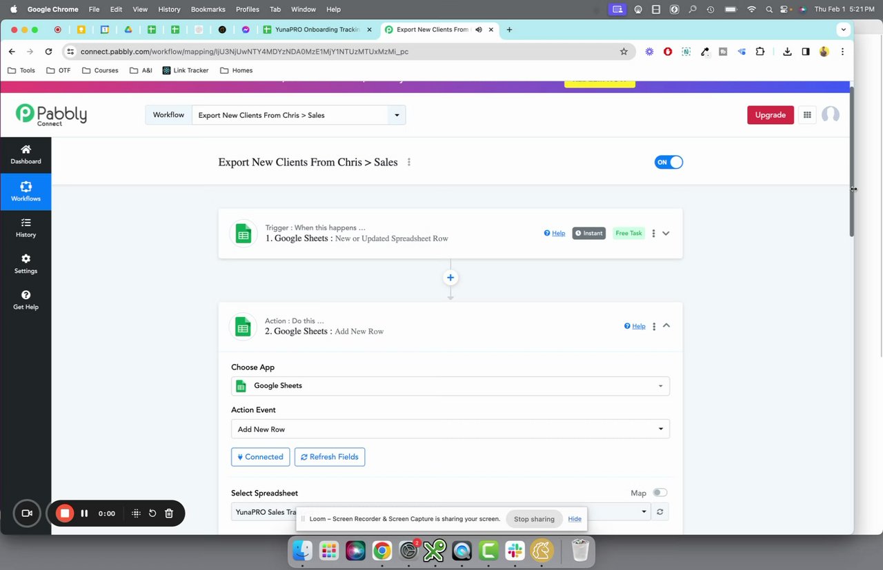Open the Select Spreadsheet dropdown
Viewport: 883px width, 570px height.
click(441, 511)
